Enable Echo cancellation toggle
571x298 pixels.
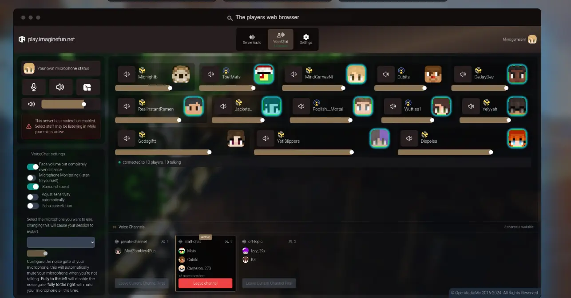coord(33,206)
